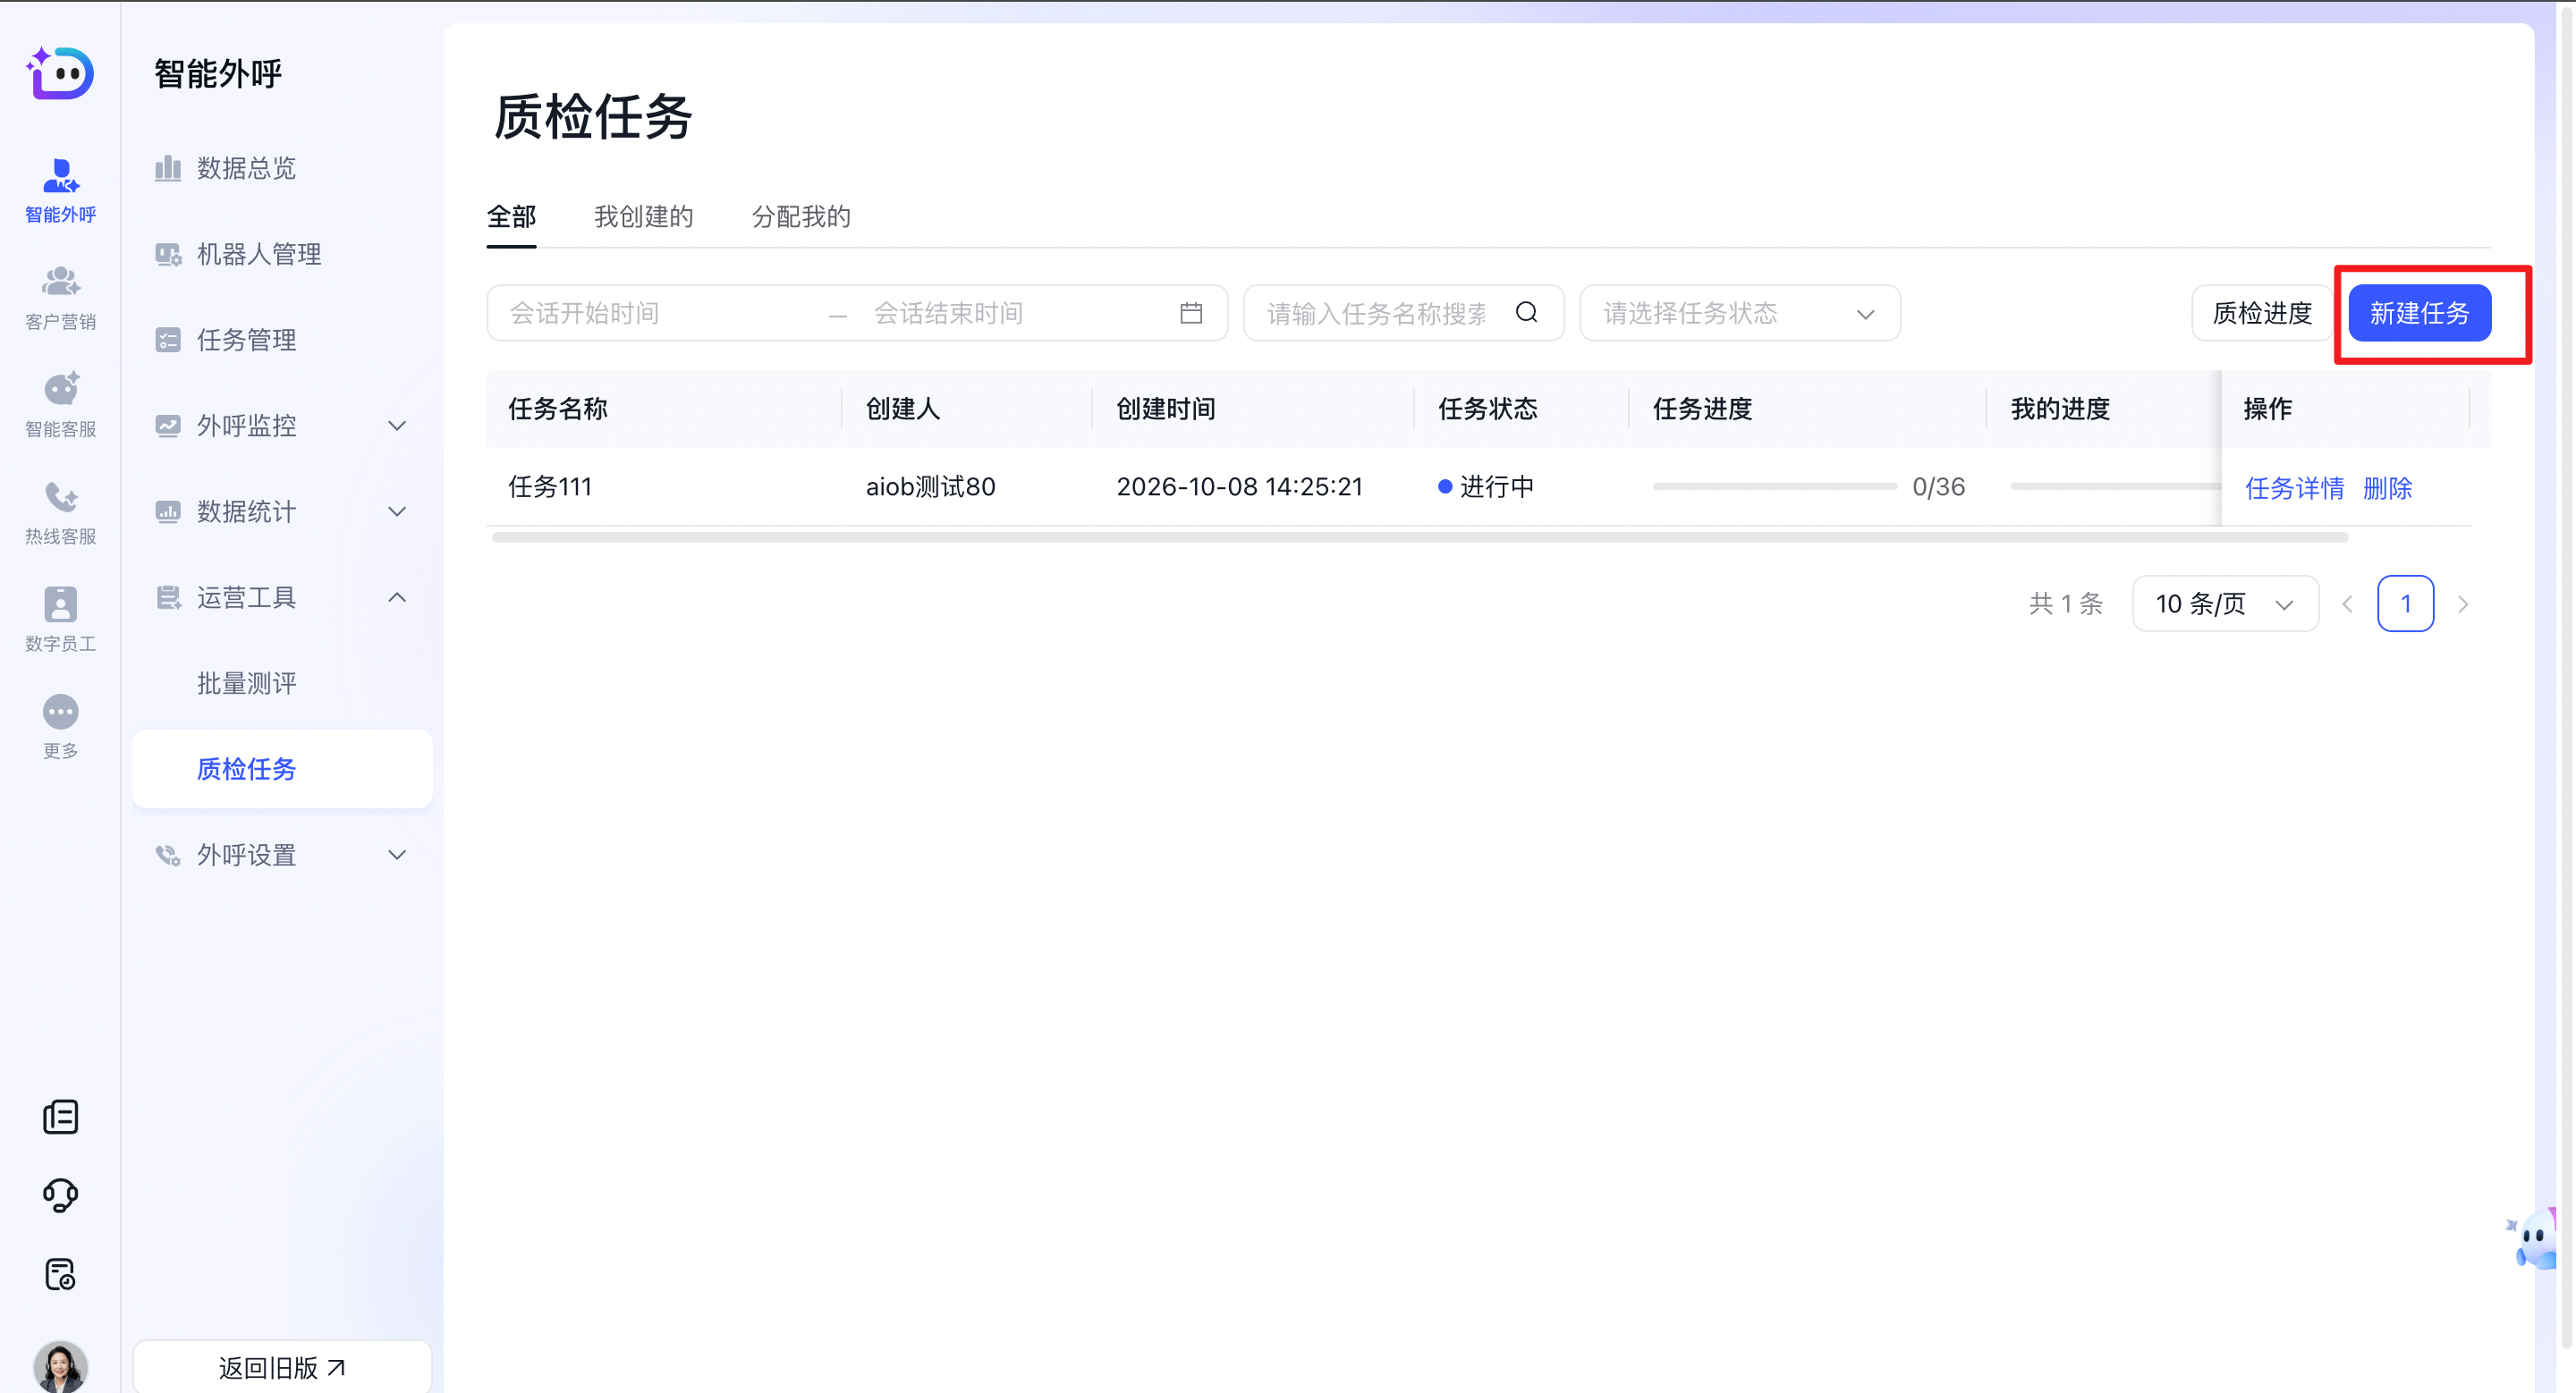Switch to 全部 tab

click(511, 215)
